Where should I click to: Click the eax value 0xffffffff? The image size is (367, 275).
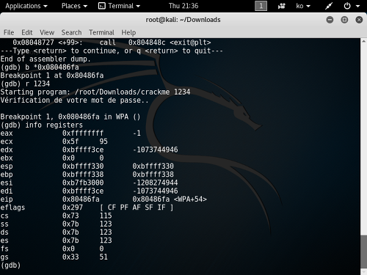point(83,133)
